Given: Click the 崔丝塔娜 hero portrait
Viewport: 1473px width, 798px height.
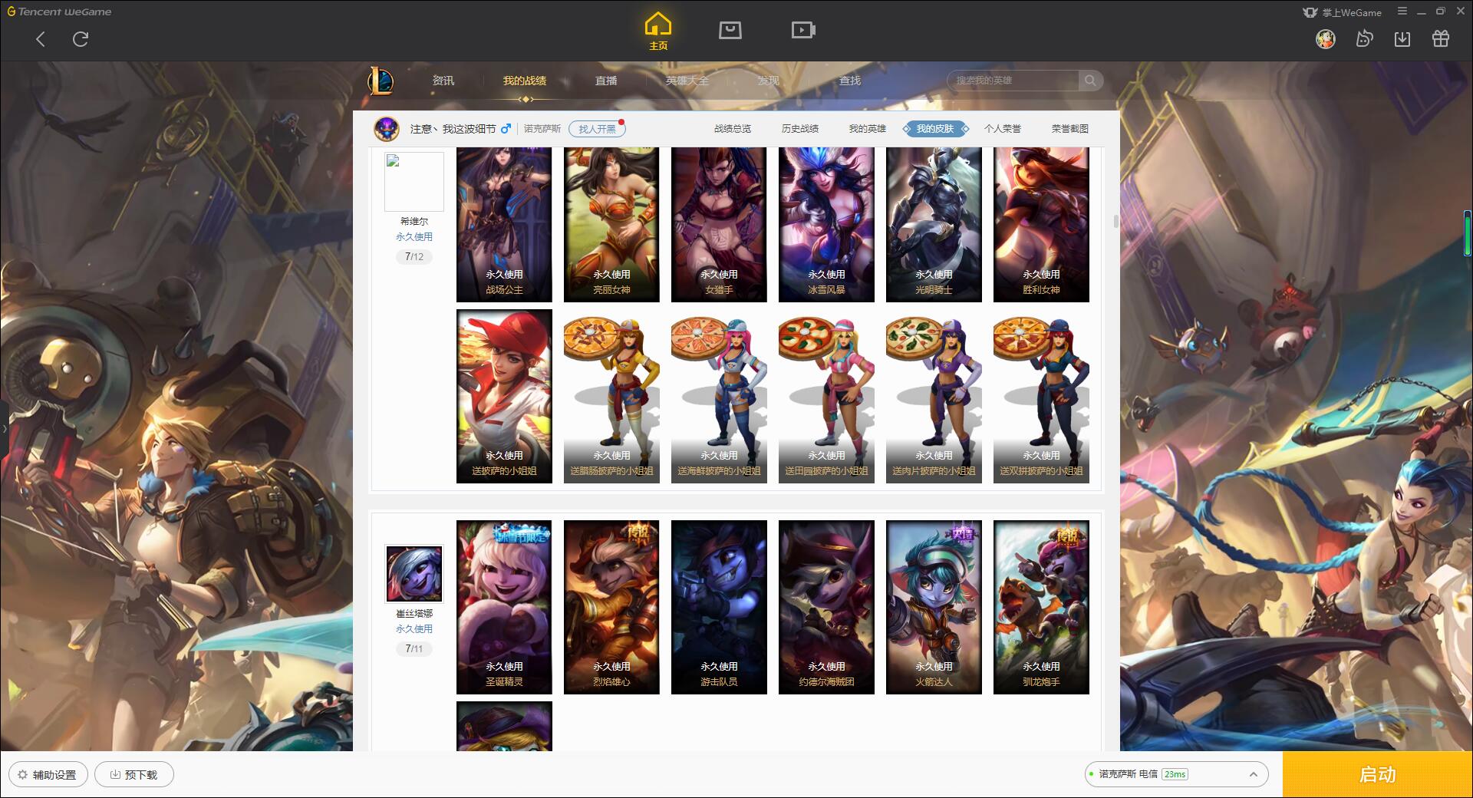Looking at the screenshot, I should [414, 574].
